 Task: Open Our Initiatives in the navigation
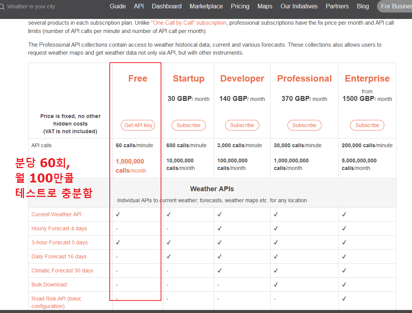point(299,6)
